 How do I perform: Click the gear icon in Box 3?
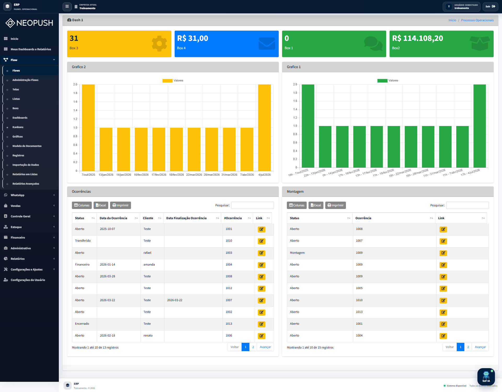pos(159,43)
